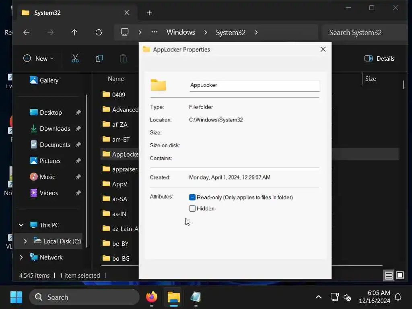This screenshot has width=412, height=309.
Task: Refresh the System32 folder view
Action: tap(99, 32)
